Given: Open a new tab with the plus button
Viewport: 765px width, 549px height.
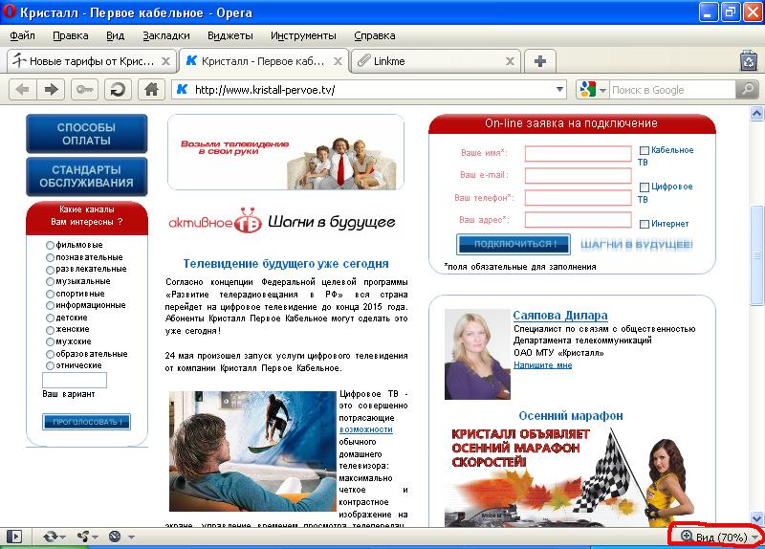Looking at the screenshot, I should coord(539,61).
